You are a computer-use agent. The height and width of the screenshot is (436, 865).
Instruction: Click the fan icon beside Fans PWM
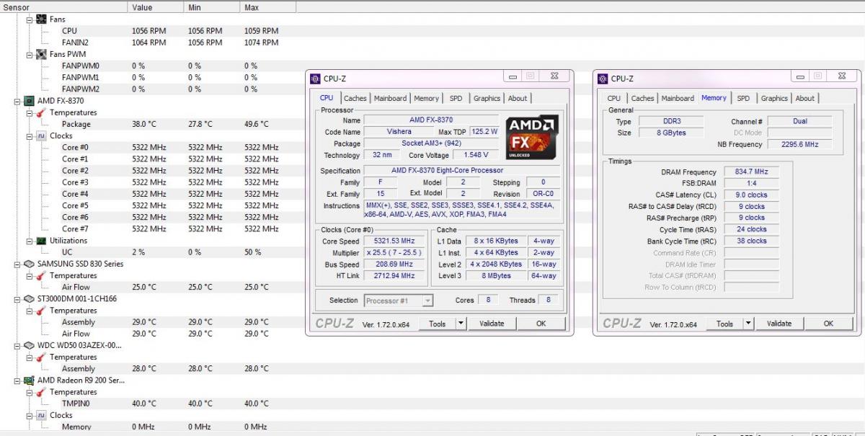click(41, 54)
